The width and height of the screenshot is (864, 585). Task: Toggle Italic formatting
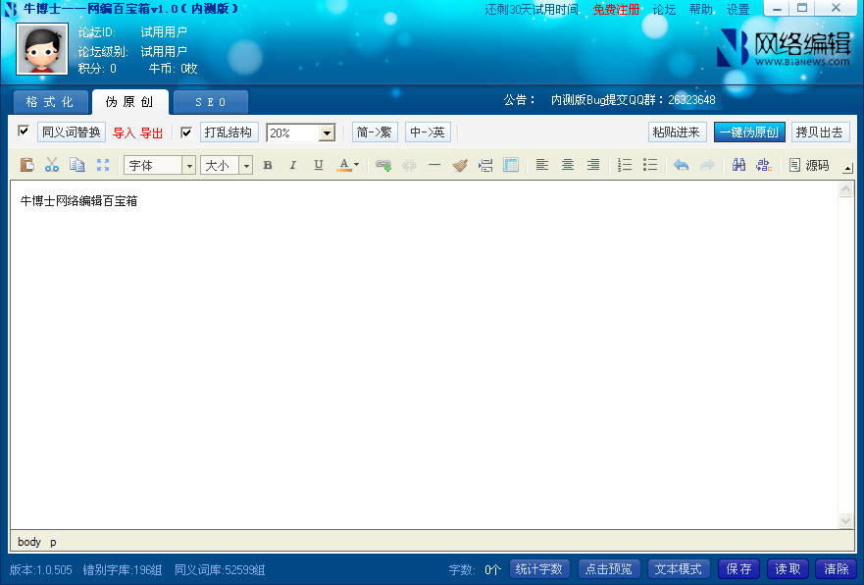[x=292, y=165]
